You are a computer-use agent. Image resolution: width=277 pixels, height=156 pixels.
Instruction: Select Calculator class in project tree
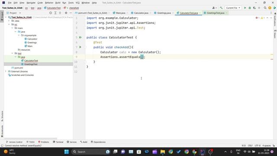click(x=32, y=39)
